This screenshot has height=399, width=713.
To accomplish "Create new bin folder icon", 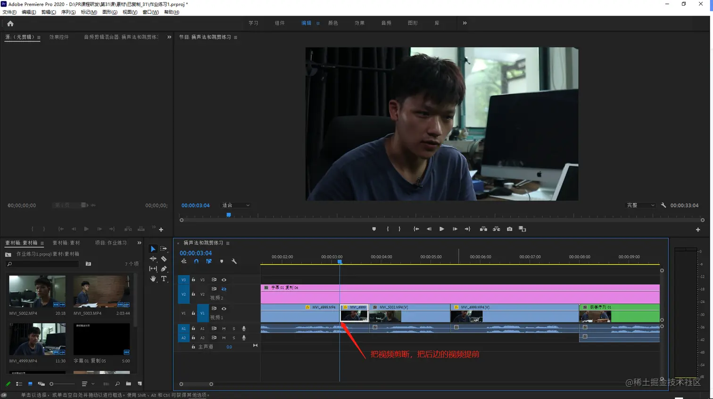I will tap(128, 384).
